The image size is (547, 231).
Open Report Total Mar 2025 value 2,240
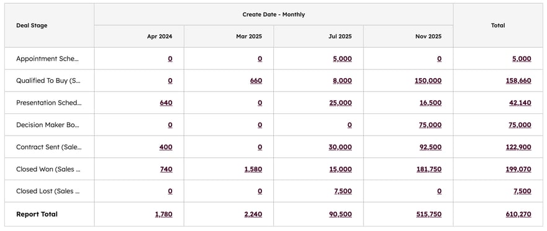[253, 214]
